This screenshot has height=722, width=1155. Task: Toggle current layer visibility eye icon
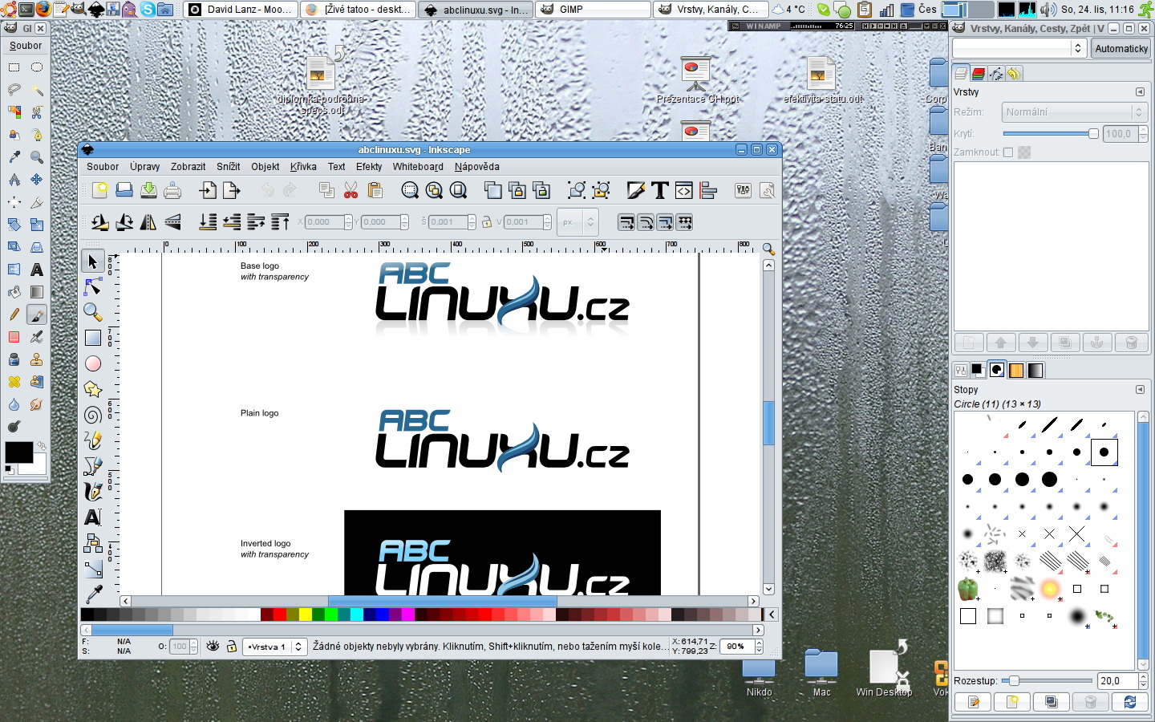(213, 646)
